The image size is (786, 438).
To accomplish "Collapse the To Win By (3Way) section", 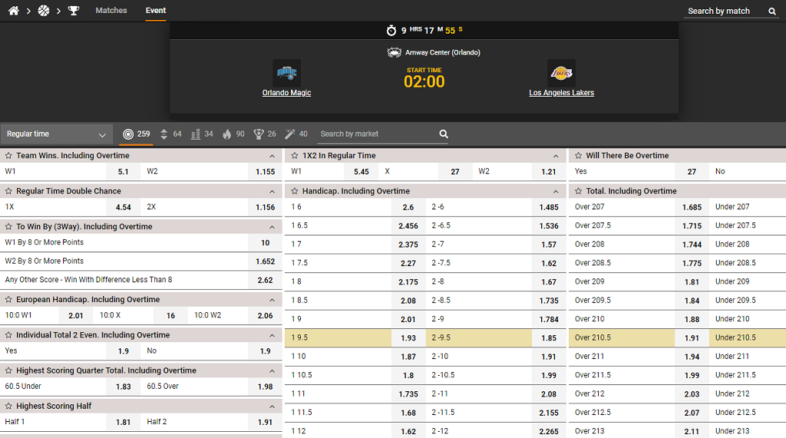I will 272,228.
